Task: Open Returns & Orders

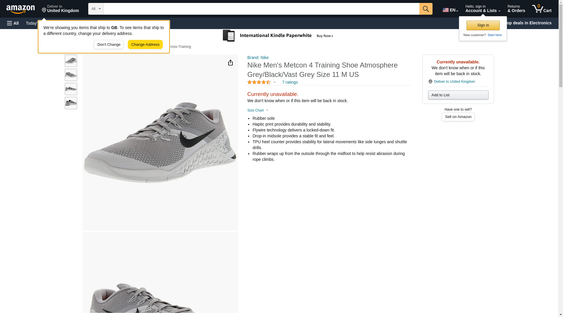Action: coord(516,9)
